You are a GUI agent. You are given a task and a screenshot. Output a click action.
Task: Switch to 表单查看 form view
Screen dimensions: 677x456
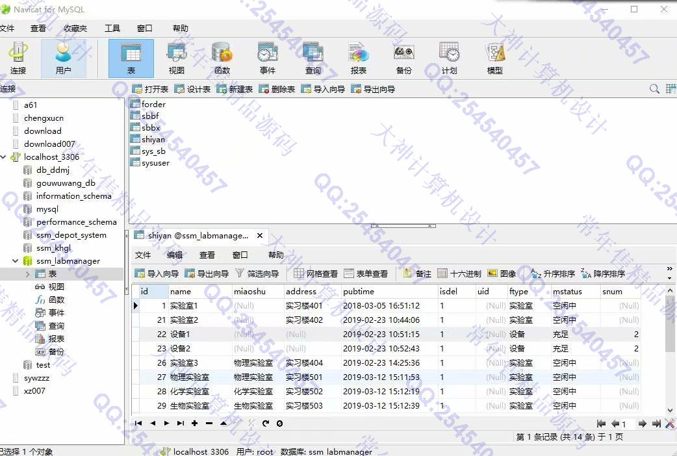tap(366, 273)
